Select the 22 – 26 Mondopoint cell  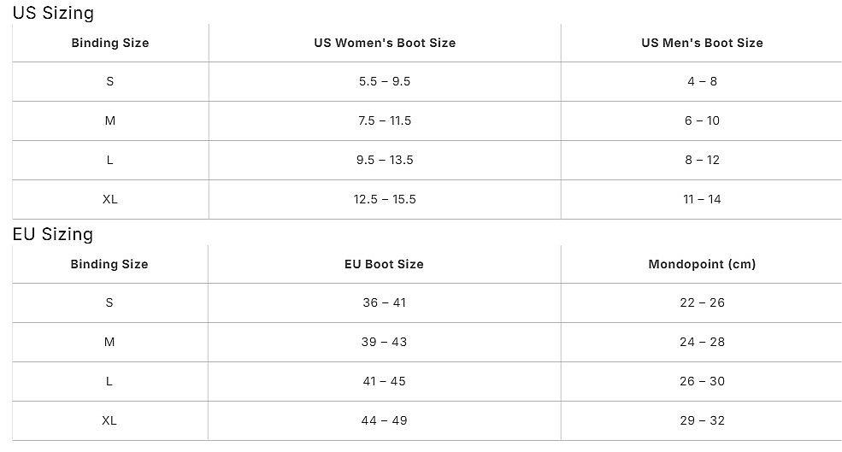point(702,302)
